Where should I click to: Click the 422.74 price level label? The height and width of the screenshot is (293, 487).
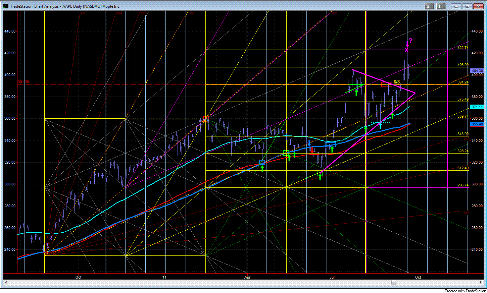[463, 48]
